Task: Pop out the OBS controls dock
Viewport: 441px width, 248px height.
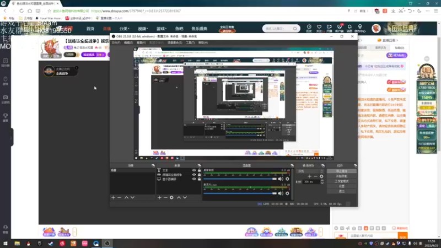Action: (x=355, y=166)
